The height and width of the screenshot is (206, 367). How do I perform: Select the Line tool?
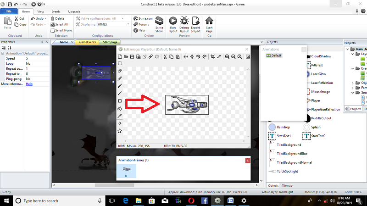click(x=120, y=94)
